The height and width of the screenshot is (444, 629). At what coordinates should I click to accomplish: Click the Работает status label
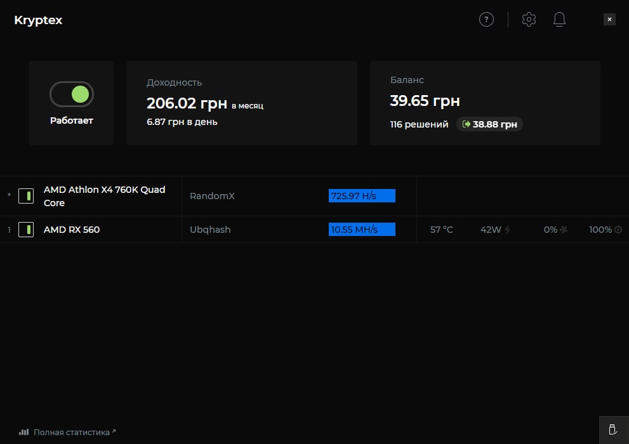pyautogui.click(x=71, y=121)
